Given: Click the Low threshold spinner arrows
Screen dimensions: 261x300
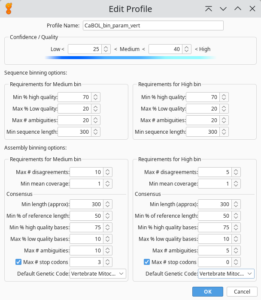Looking at the screenshot, I should tap(106, 49).
